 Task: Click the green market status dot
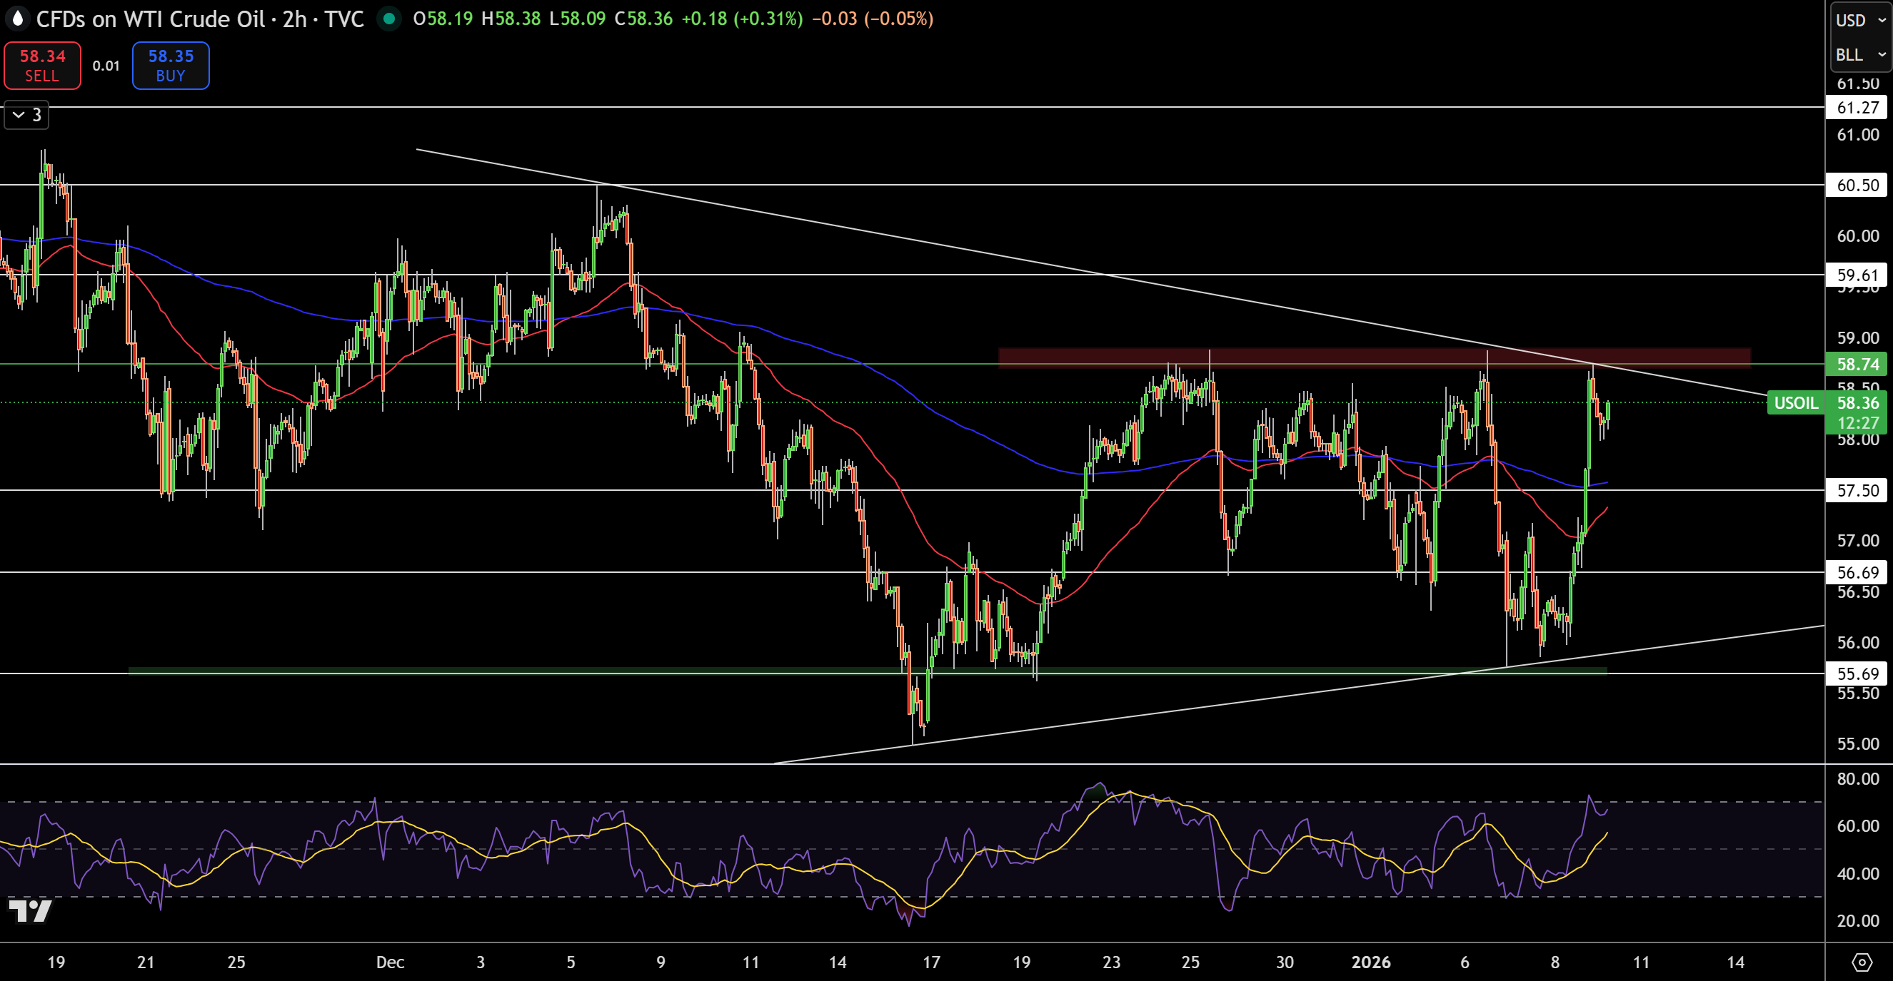click(388, 19)
